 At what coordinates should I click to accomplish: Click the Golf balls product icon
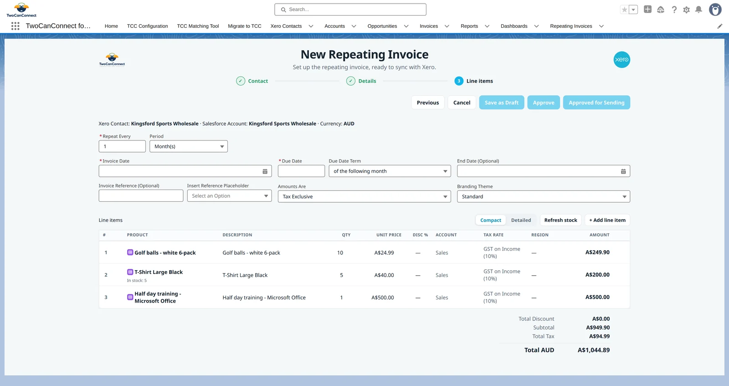(130, 252)
